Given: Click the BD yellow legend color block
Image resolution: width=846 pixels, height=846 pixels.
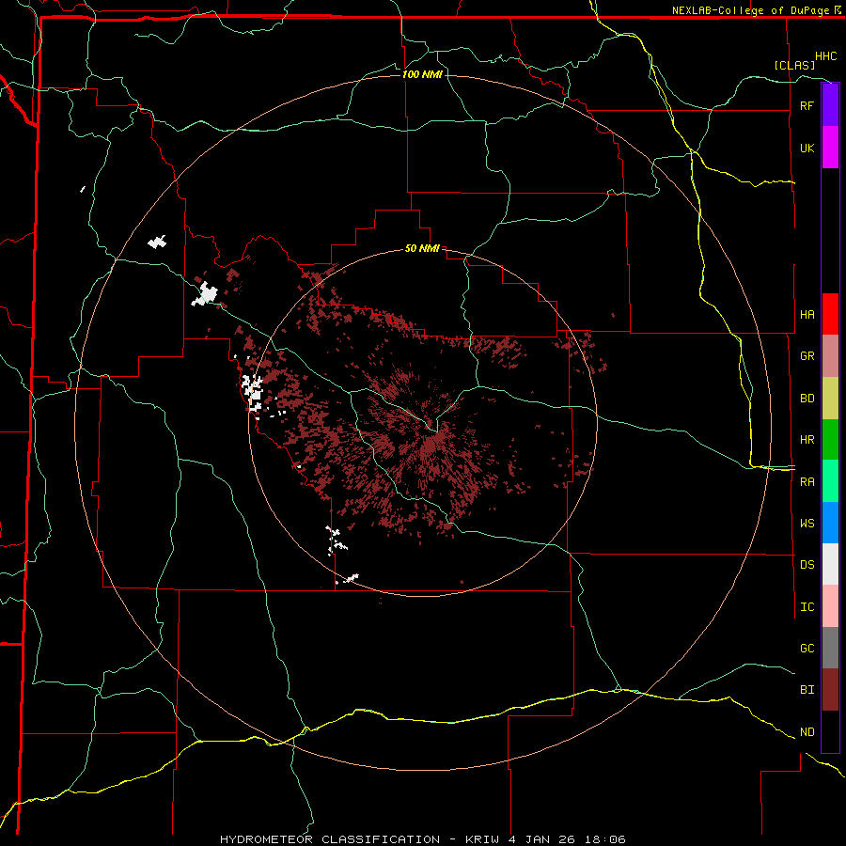Looking at the screenshot, I should pyautogui.click(x=830, y=399).
